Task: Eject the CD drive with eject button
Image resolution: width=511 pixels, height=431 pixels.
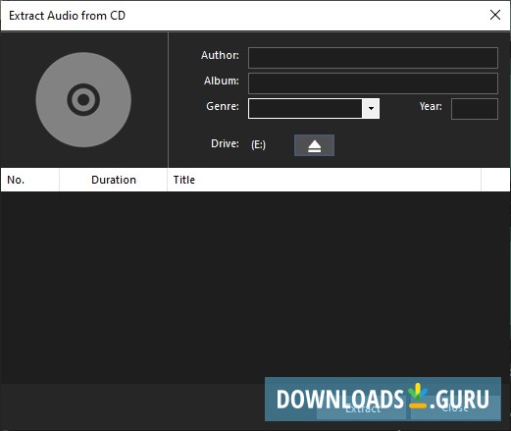Action: [314, 145]
